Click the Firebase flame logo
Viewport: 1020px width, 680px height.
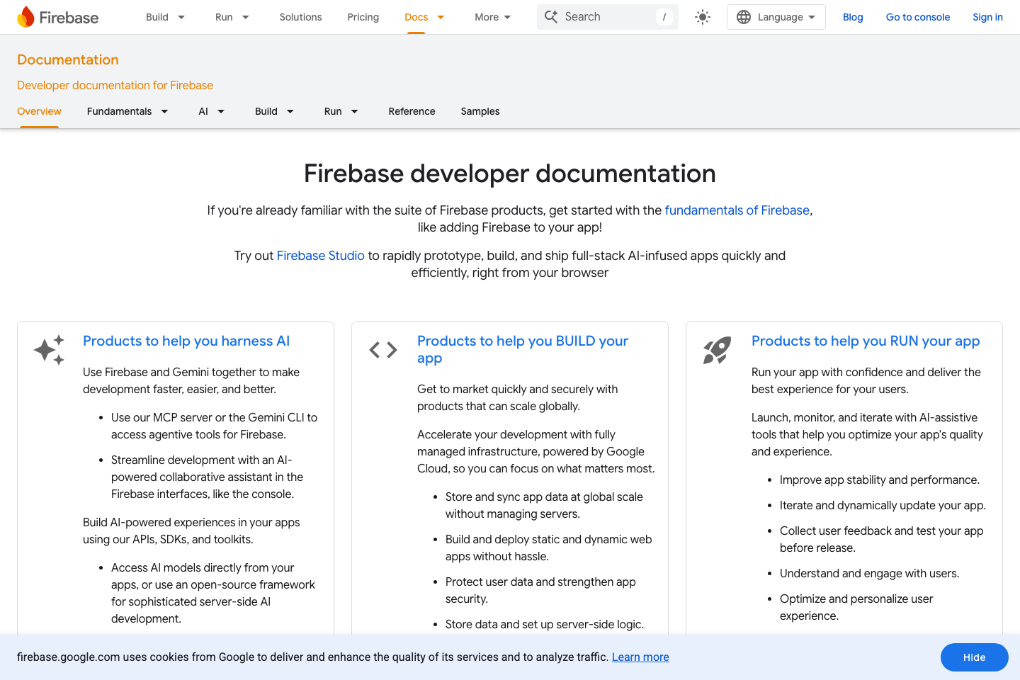[x=25, y=16]
